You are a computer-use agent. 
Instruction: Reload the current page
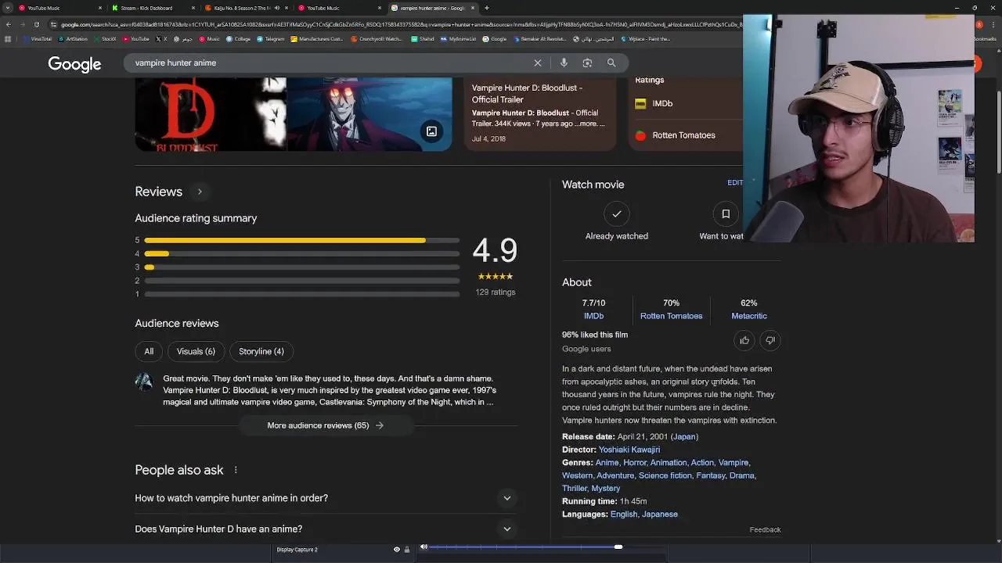pyautogui.click(x=36, y=24)
